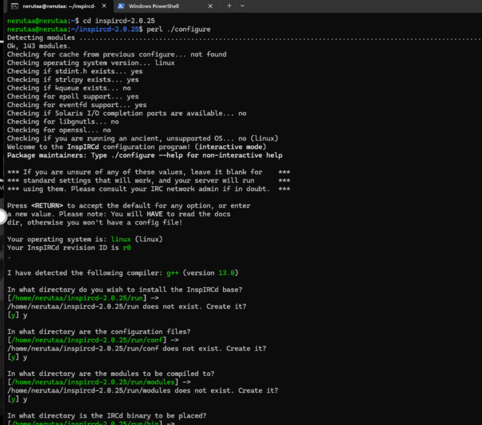Click the white circle at left window edge
The image size is (482, 425).
pyautogui.click(x=2, y=216)
